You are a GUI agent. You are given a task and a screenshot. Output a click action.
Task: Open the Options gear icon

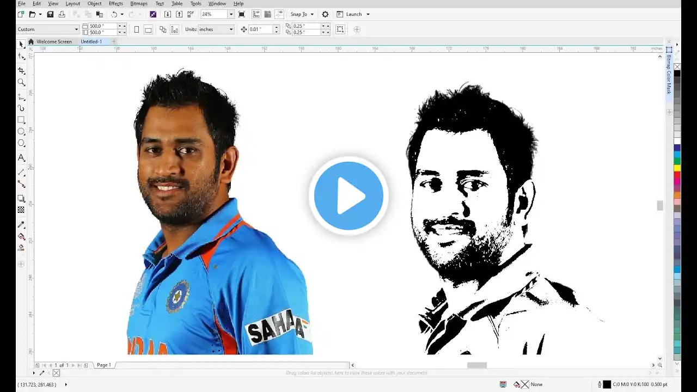(x=325, y=14)
